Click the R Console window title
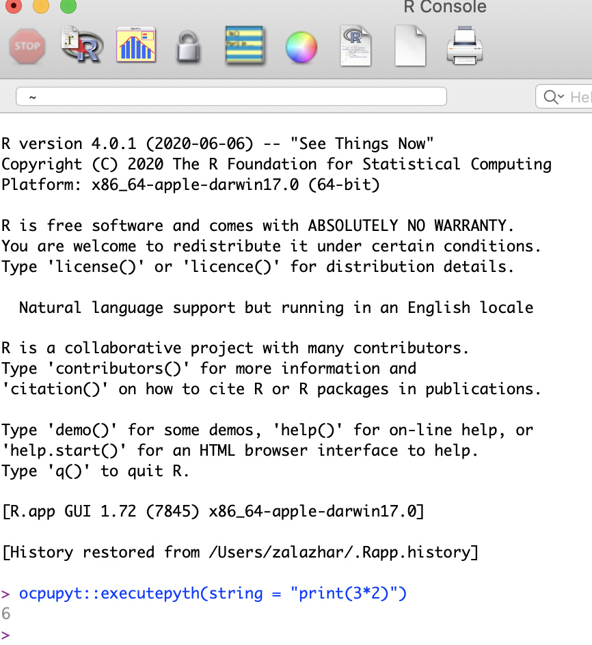The image size is (592, 645). [x=444, y=8]
